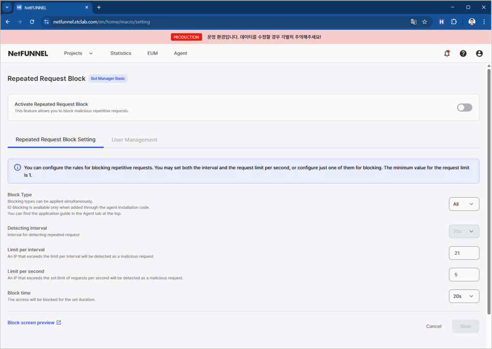Open the Statistics menu
The height and width of the screenshot is (349, 492).
click(x=121, y=53)
